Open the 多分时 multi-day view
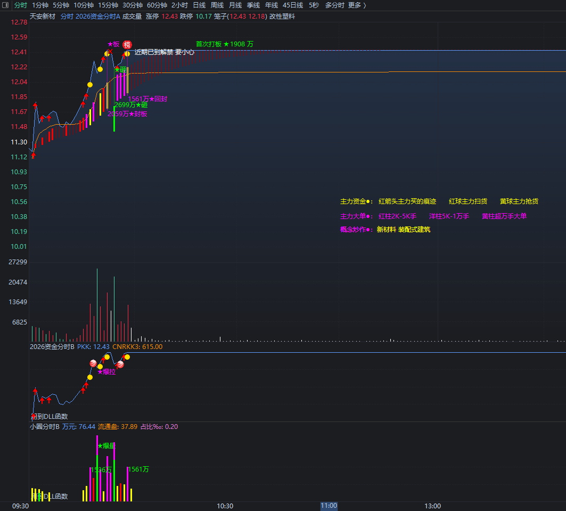 334,5
